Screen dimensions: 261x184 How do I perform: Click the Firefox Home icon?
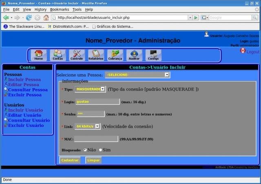(46, 18)
